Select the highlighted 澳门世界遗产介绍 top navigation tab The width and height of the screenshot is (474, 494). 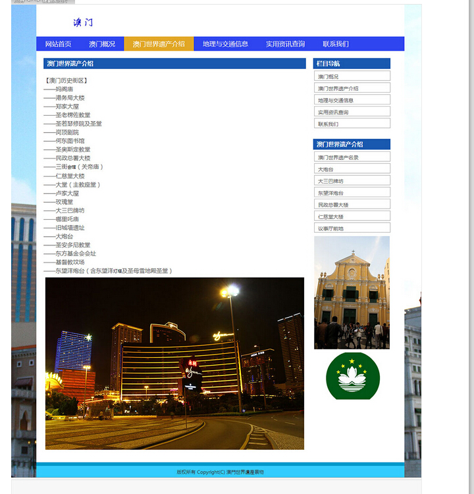[x=159, y=44]
